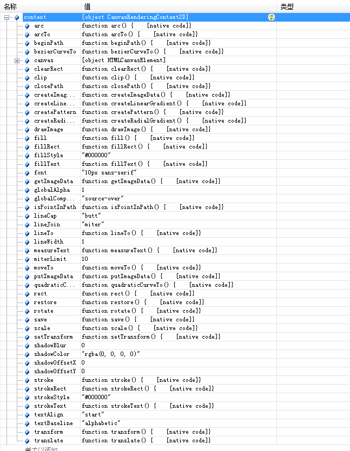Click the icon beside fillStyle
This screenshot has width=350, height=451.
27,156
